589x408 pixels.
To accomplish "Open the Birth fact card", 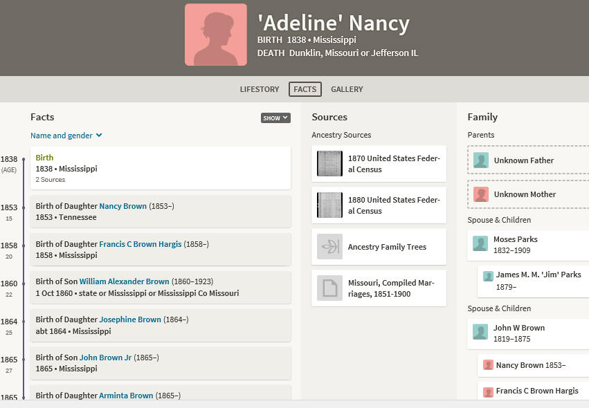I will click(x=161, y=168).
